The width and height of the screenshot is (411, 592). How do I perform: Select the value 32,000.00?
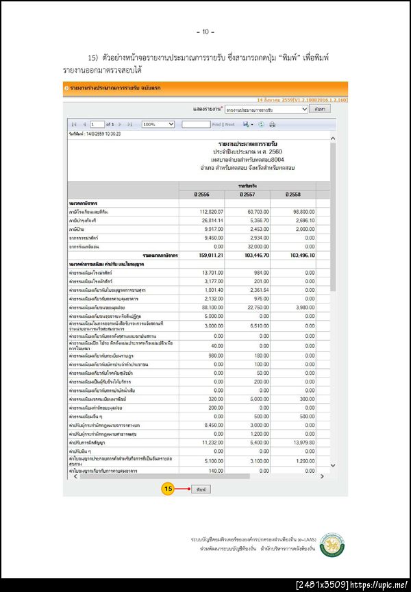pyautogui.click(x=258, y=247)
